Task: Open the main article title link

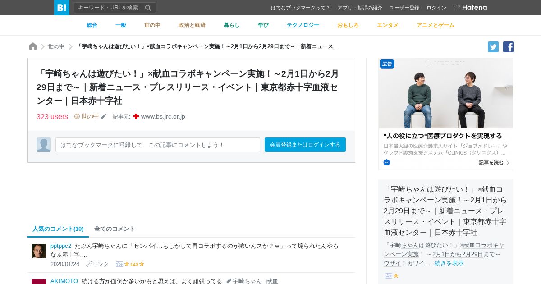Action: click(188, 87)
